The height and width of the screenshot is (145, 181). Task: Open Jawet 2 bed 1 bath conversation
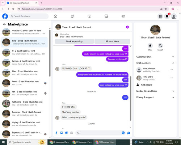24,83
